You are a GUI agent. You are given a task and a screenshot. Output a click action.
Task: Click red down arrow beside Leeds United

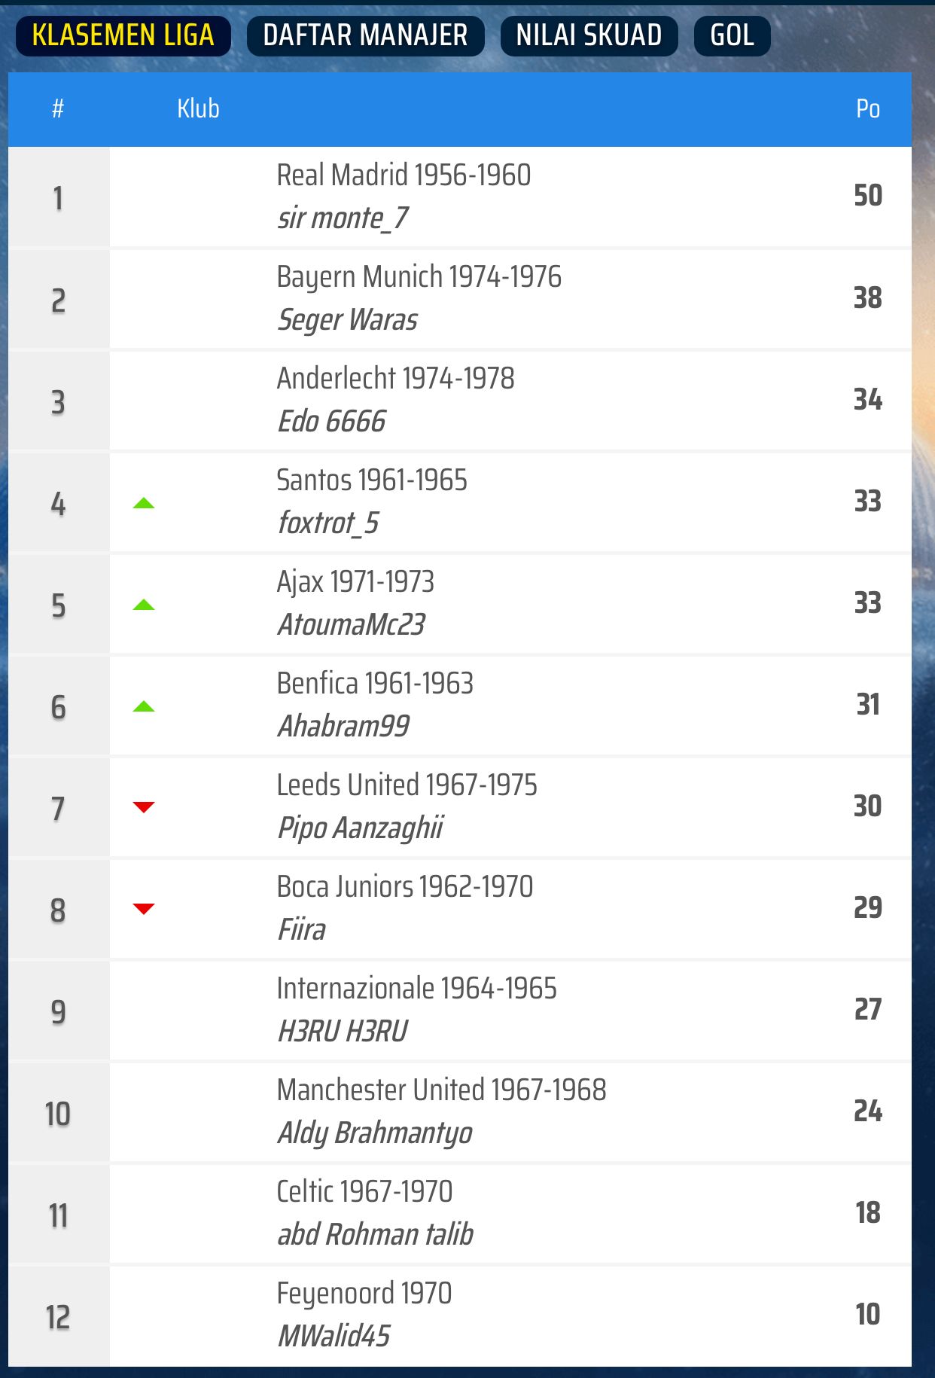[144, 807]
